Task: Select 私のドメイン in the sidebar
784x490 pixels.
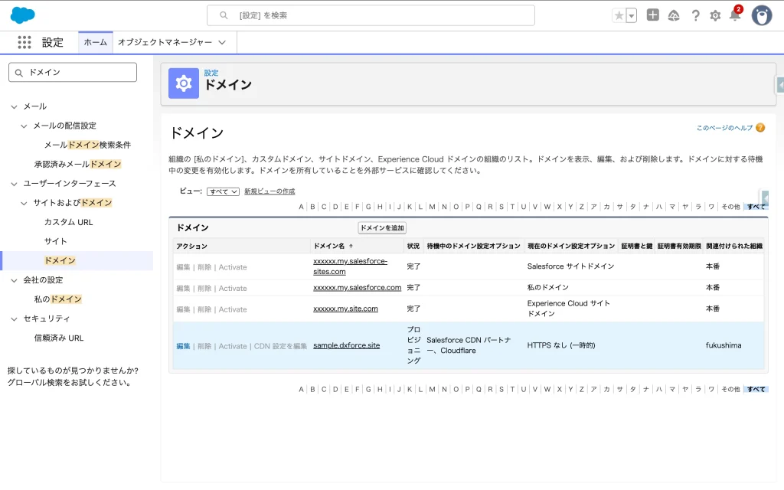Action: coord(57,299)
